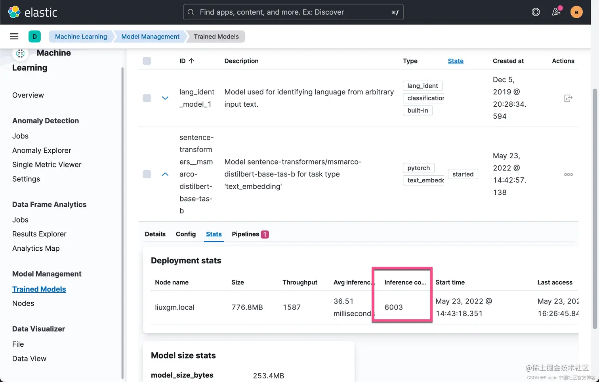Sort by the ID column arrow
599x382 pixels.
192,61
